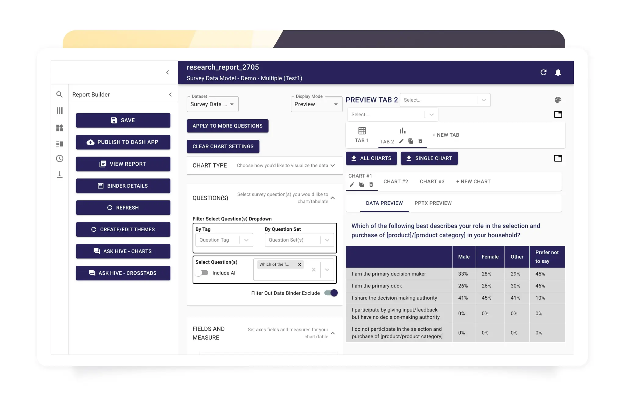
Task: Collapse the top sidebar with the chevron
Action: pyautogui.click(x=167, y=72)
